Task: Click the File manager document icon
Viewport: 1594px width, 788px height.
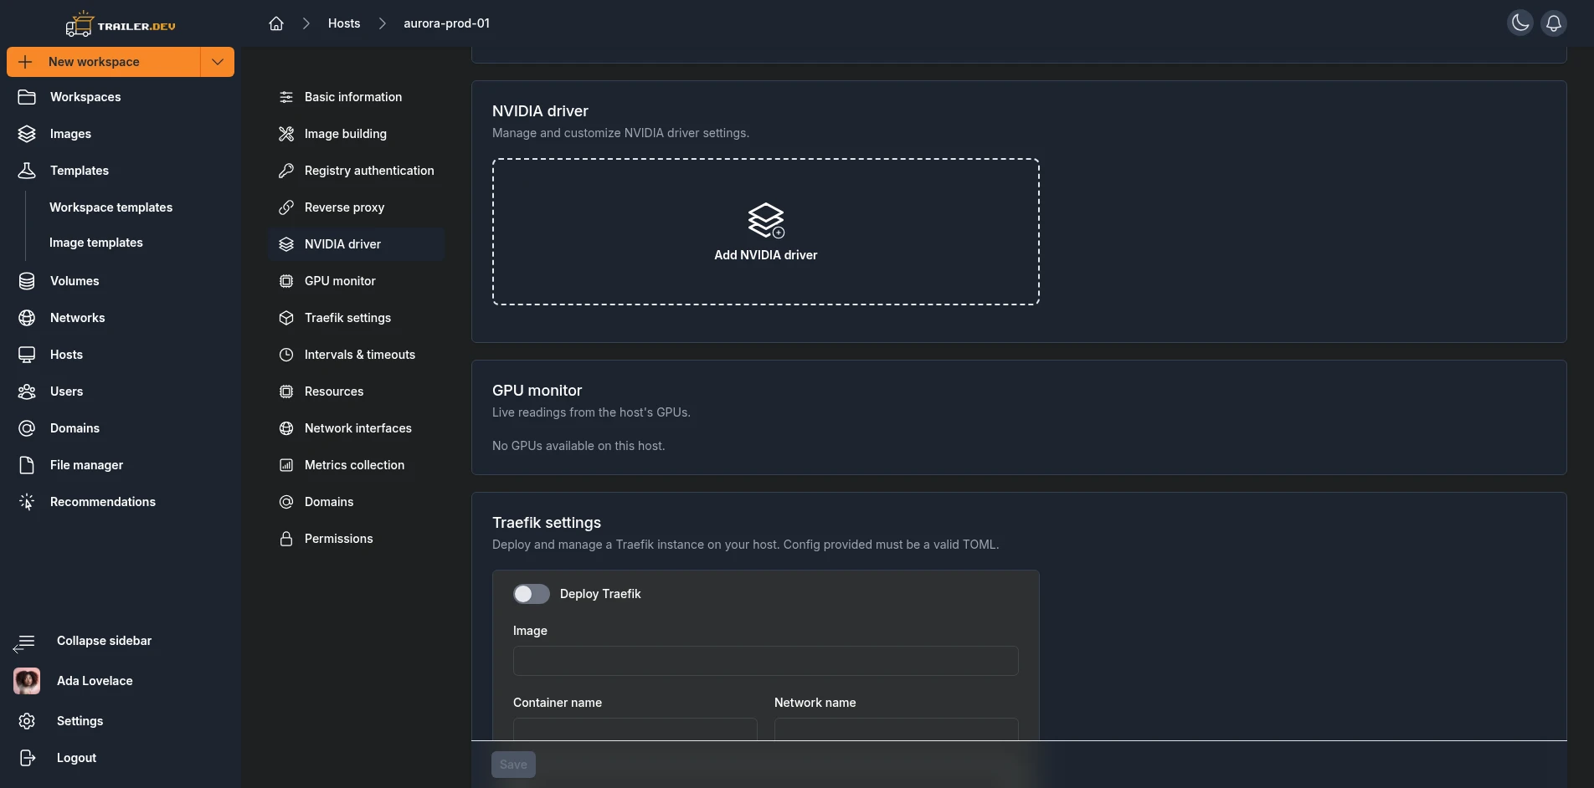Action: point(27,465)
